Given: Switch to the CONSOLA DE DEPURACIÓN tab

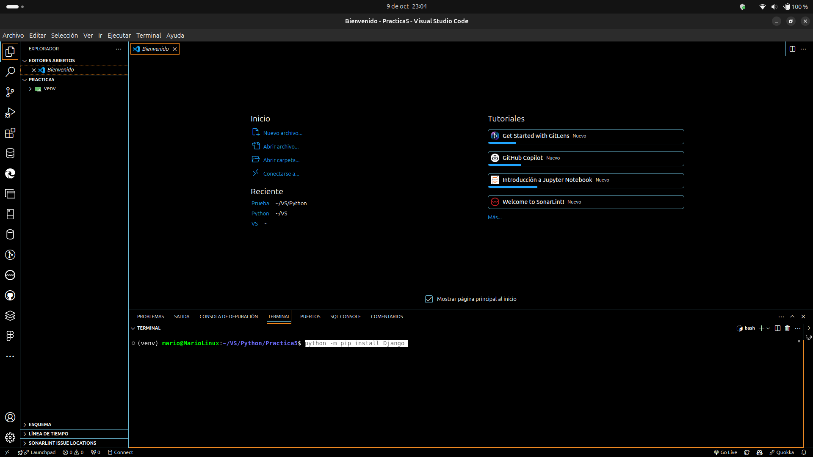Looking at the screenshot, I should [x=229, y=317].
